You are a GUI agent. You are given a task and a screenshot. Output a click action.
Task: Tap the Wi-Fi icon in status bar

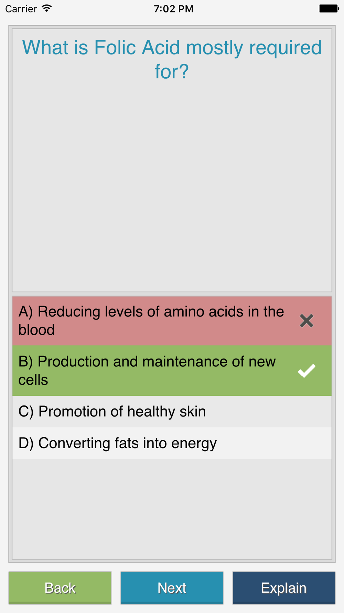pos(47,8)
